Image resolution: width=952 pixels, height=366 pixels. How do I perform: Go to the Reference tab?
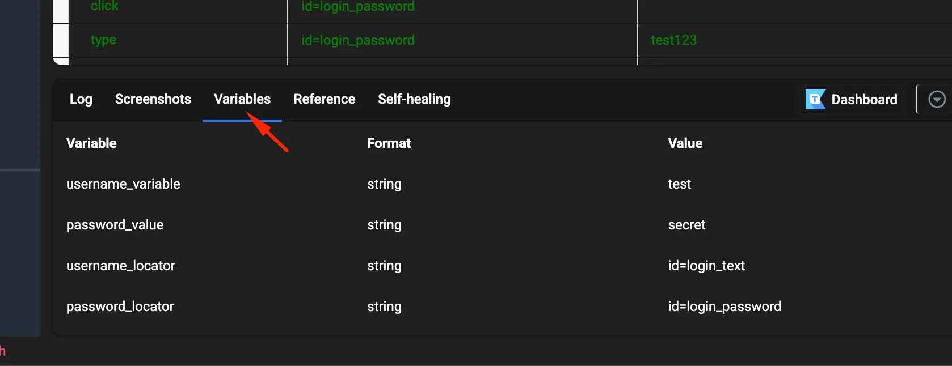tap(324, 99)
